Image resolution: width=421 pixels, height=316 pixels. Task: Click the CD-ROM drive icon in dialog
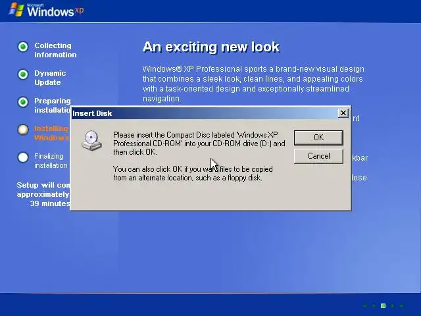click(x=91, y=140)
